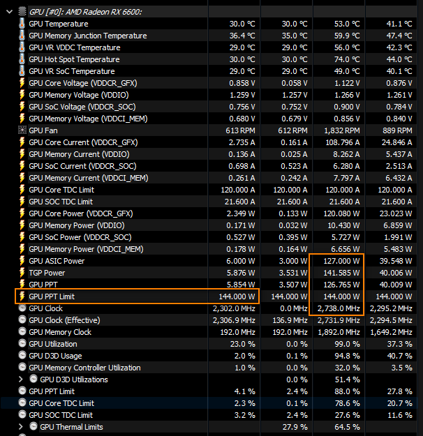Click thermometer icon for GPU Temperature
The image size is (423, 436).
(22, 24)
